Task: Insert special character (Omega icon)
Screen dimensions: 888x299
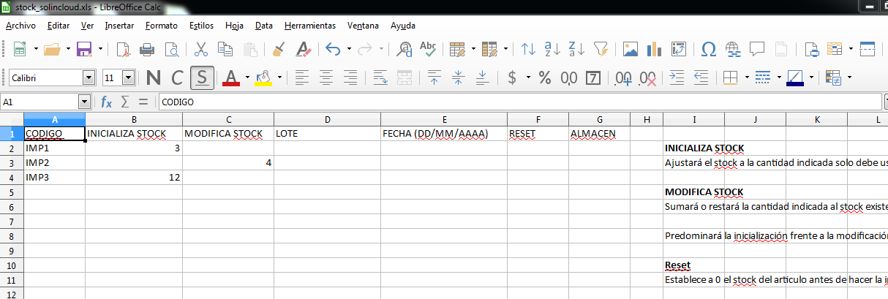Action: [708, 50]
